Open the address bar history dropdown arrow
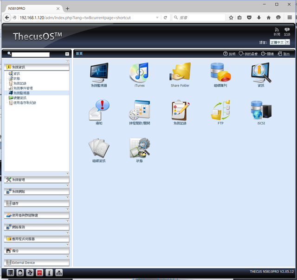Screen dimensions: 297x280 157,18
